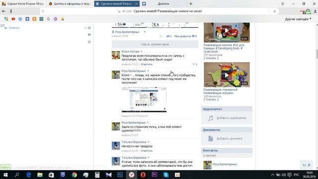
Task: Open dropdown arrow in 'Наглости нет предела!' comment
Action: [x=149, y=142]
